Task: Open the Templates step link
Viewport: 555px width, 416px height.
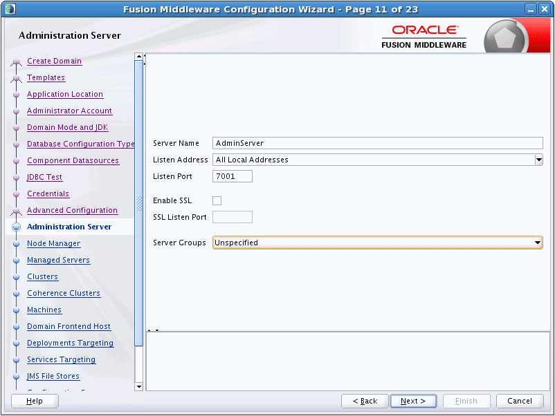Action: (46, 77)
